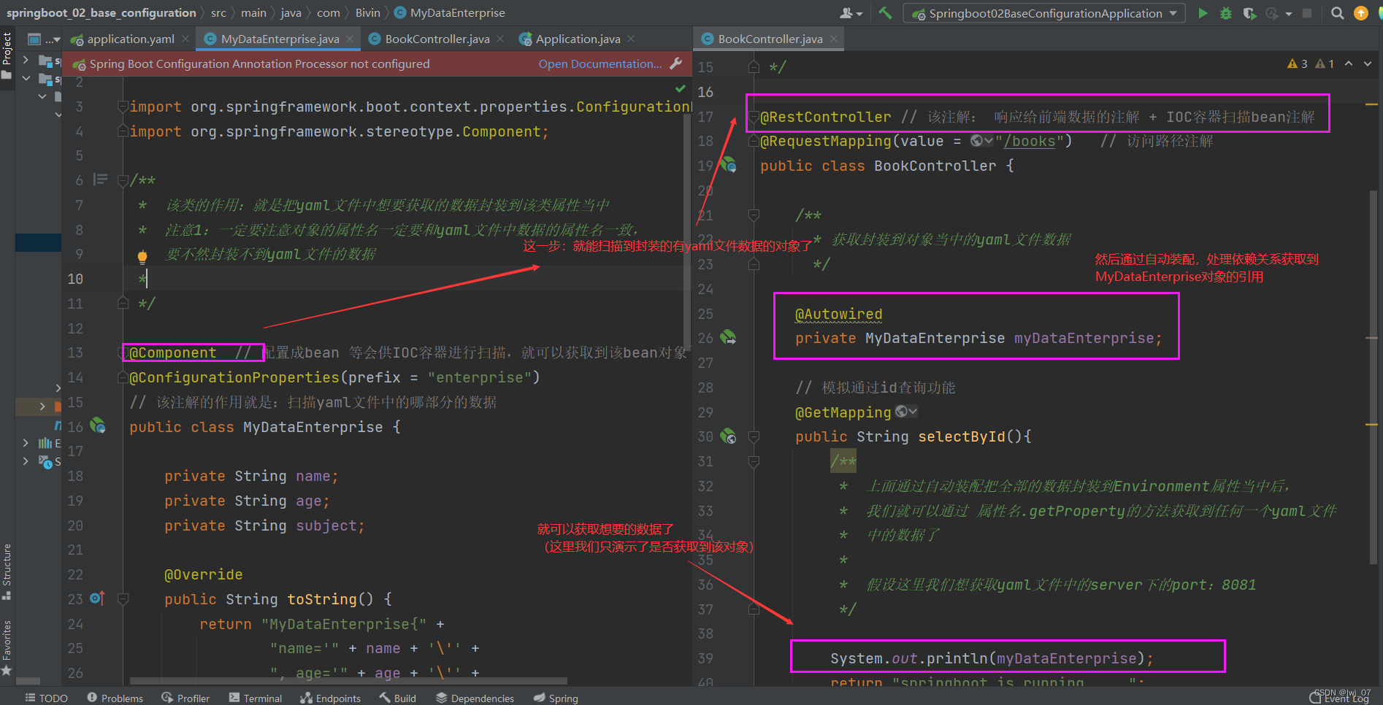The width and height of the screenshot is (1383, 705).
Task: Open the Endpoints tool window
Action: (x=330, y=698)
